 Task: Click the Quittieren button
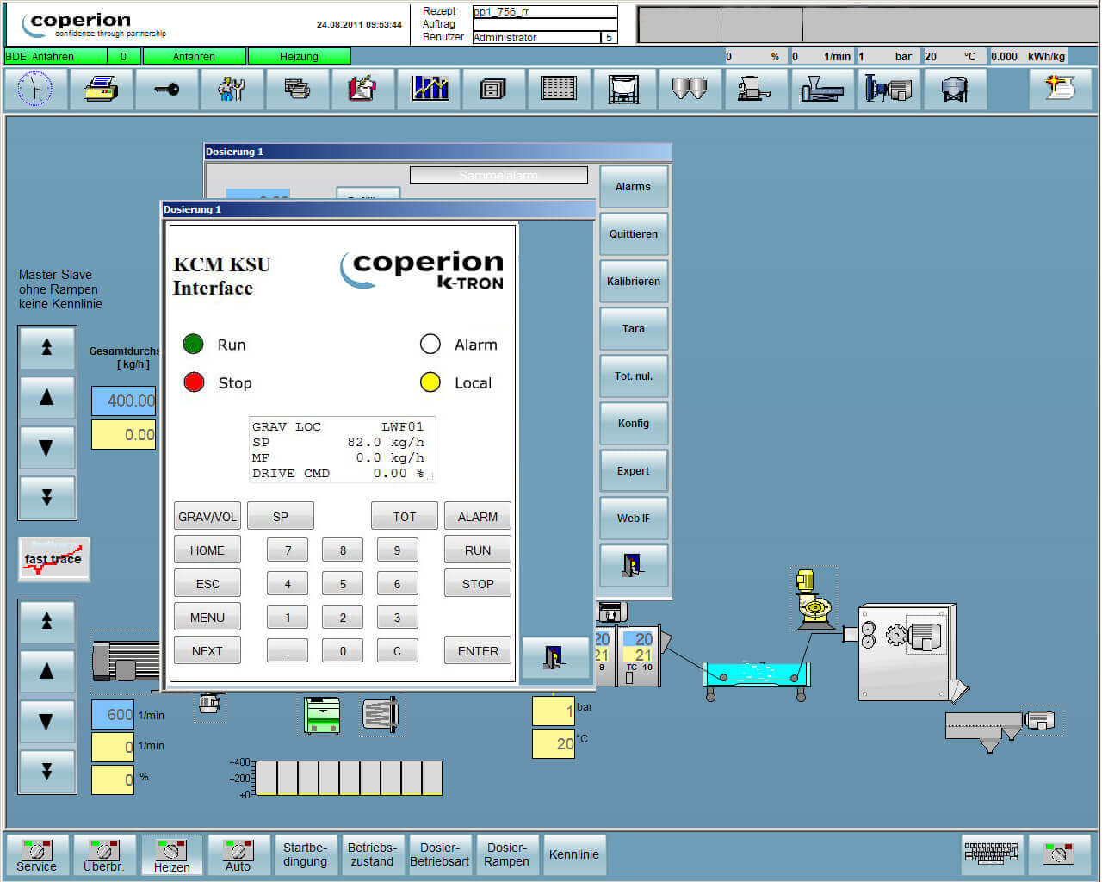[x=633, y=233]
